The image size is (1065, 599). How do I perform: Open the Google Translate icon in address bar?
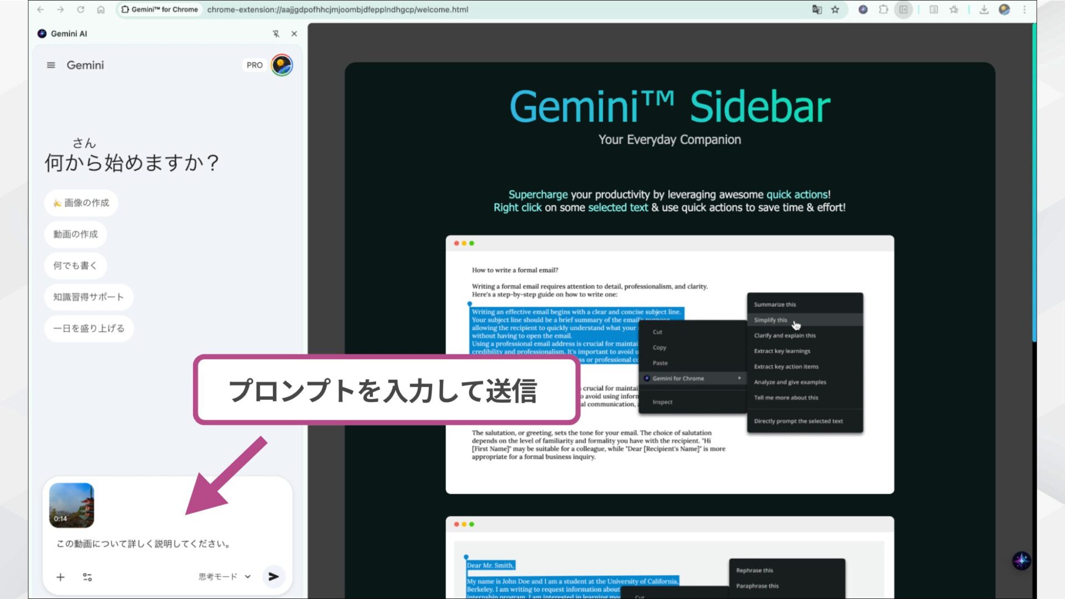click(817, 9)
